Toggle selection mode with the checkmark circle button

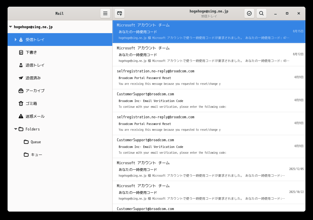(x=249, y=13)
